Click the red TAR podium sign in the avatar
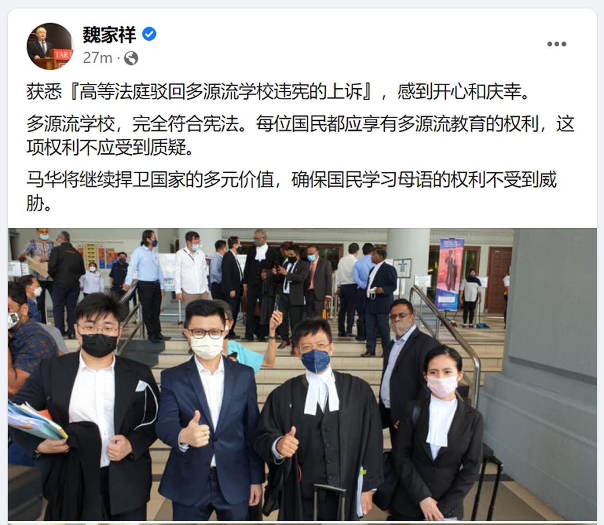This screenshot has width=604, height=525. tap(62, 55)
